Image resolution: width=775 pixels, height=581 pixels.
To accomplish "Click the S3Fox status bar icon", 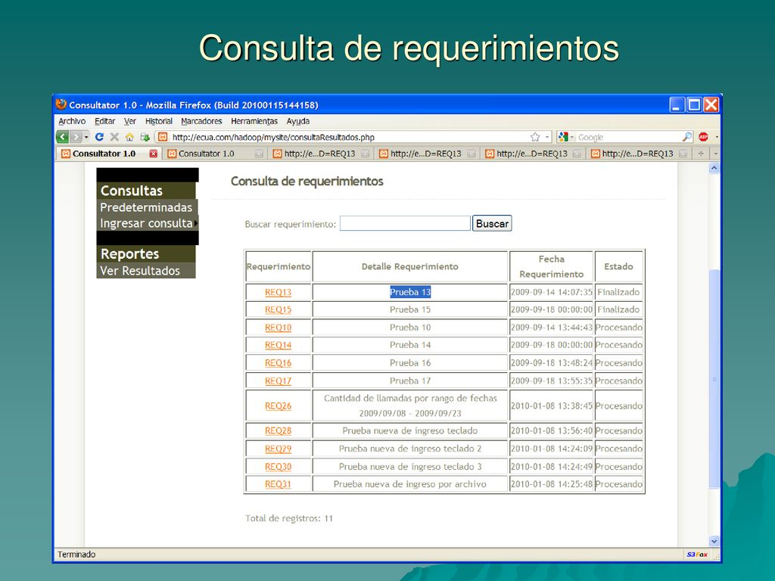I will 697,555.
